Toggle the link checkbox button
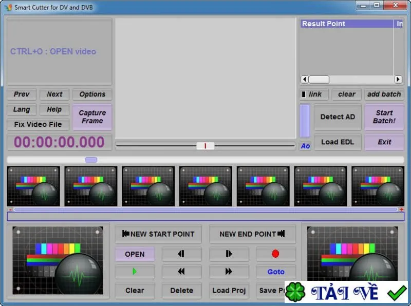This screenshot has width=411, height=306. pyautogui.click(x=314, y=94)
